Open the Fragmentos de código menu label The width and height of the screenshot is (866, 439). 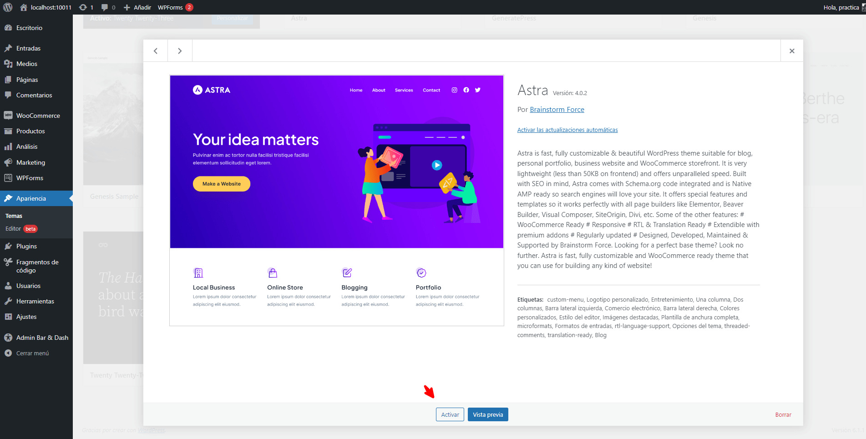[x=37, y=266]
